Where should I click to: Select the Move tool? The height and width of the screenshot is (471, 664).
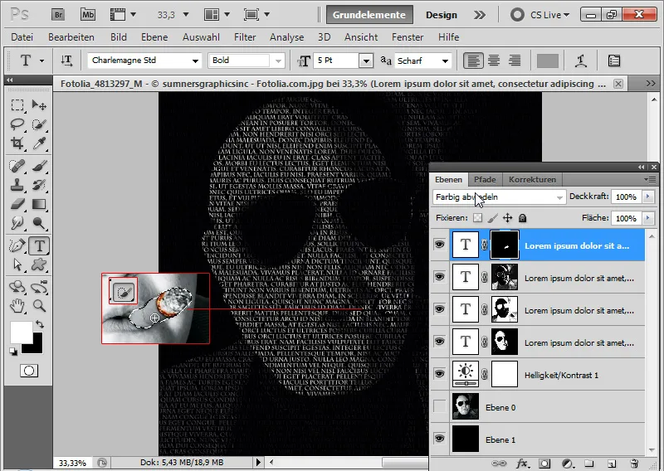[39, 104]
